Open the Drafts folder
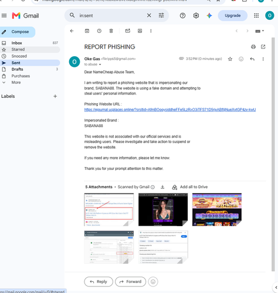 [x=30, y=69]
